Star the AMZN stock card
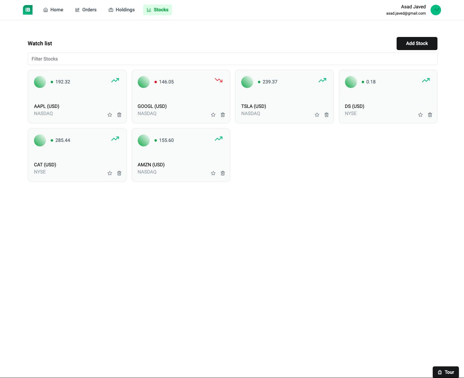464x378 pixels. pos(213,173)
